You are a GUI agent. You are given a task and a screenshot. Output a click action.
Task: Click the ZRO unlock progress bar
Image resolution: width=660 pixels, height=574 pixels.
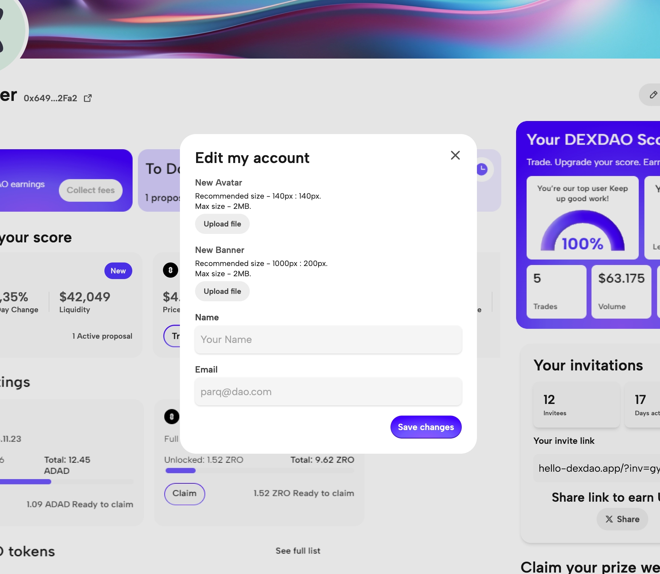coord(259,471)
